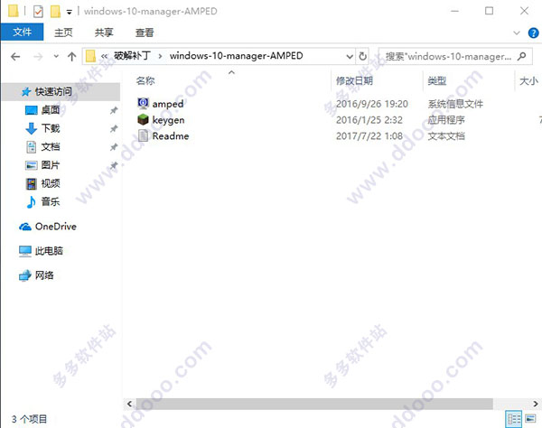Click the date 2017/7/22 1:08
542x428 pixels.
[369, 136]
